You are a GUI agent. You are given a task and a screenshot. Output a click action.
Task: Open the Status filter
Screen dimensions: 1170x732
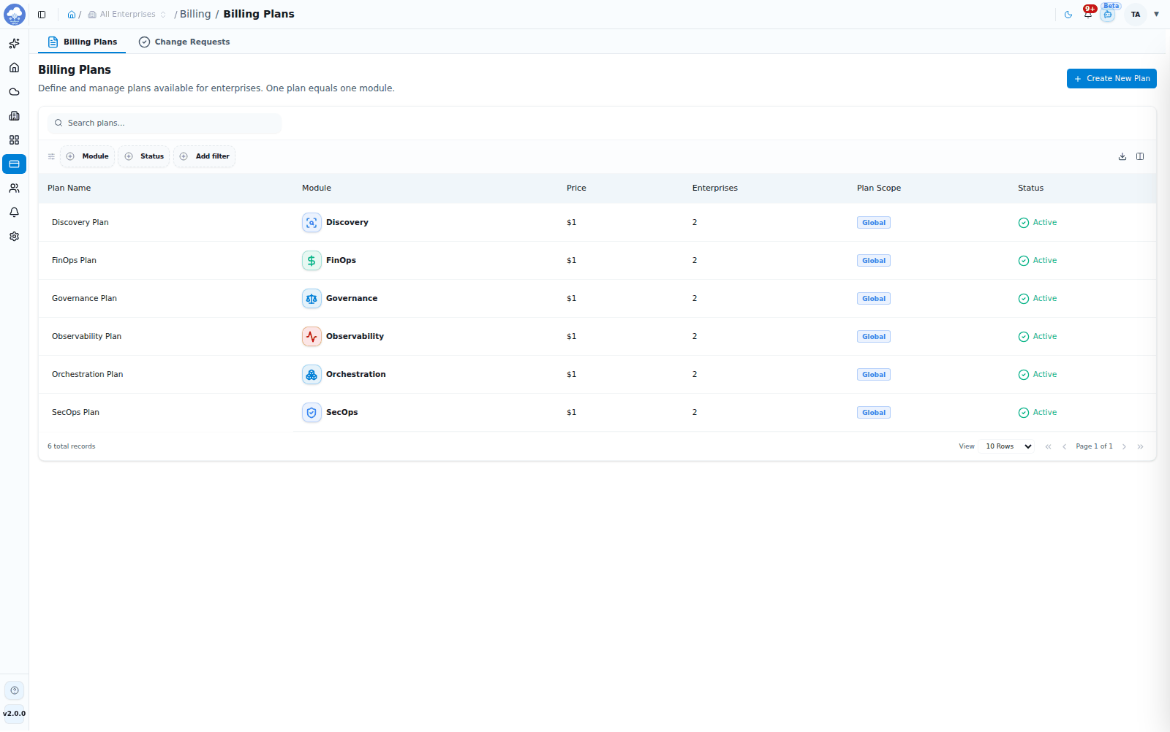click(144, 156)
